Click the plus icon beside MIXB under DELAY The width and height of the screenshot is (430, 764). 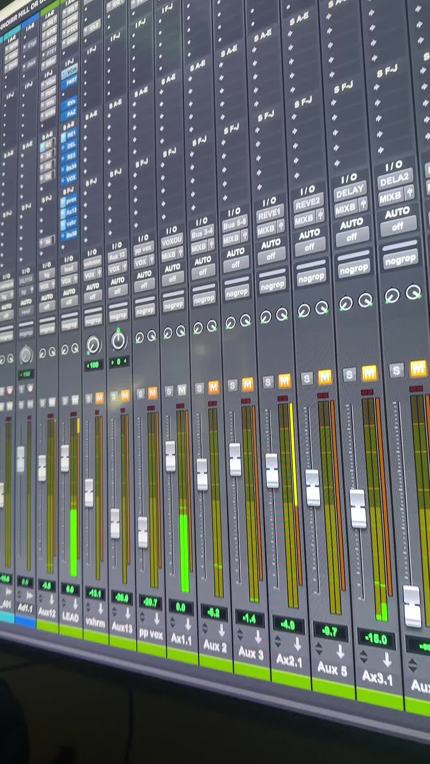pyautogui.click(x=363, y=204)
